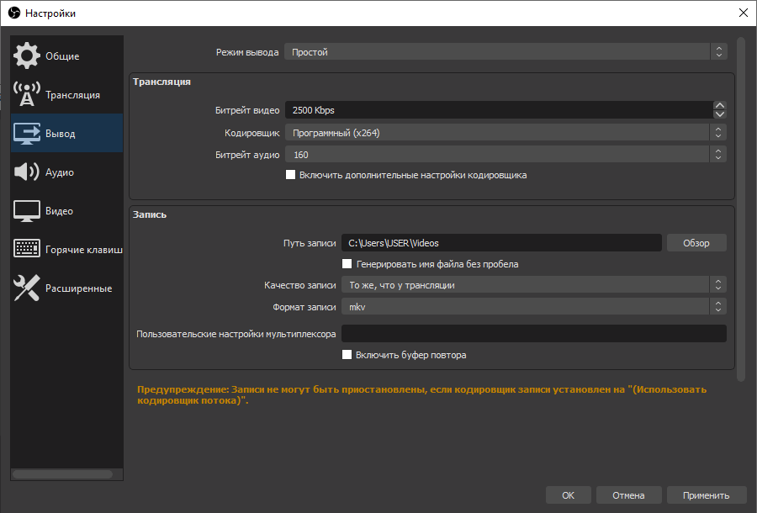Switch to the Горячие клавиши tab

click(83, 250)
